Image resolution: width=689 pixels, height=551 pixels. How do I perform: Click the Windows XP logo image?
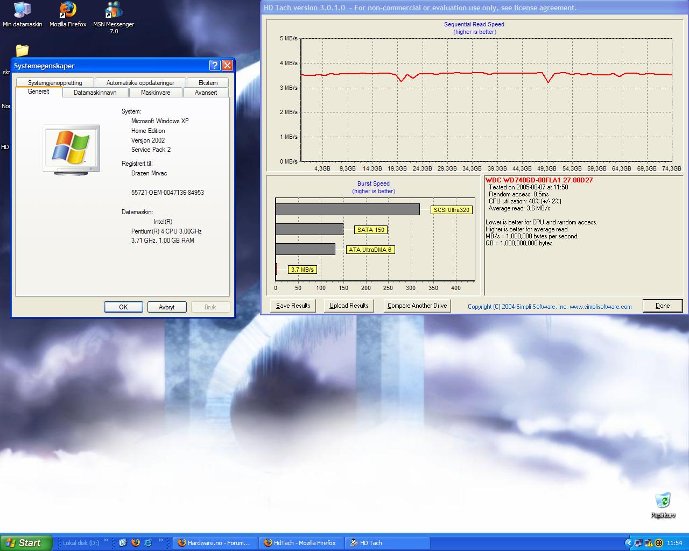[x=71, y=150]
